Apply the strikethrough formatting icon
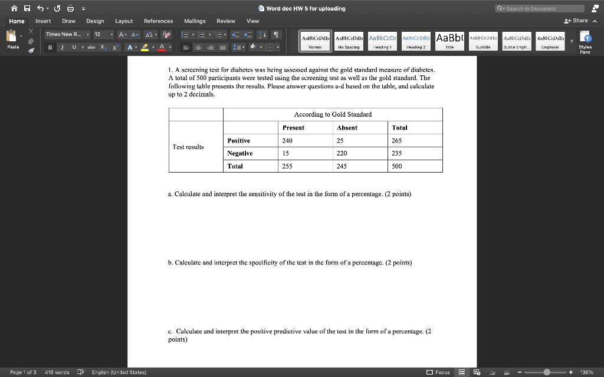The height and width of the screenshot is (377, 604). tap(91, 47)
